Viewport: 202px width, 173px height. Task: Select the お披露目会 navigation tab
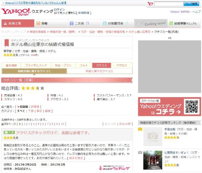pyautogui.click(x=117, y=23)
